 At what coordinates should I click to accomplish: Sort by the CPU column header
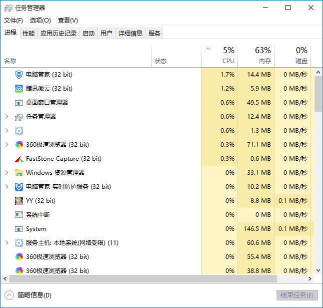[219, 57]
